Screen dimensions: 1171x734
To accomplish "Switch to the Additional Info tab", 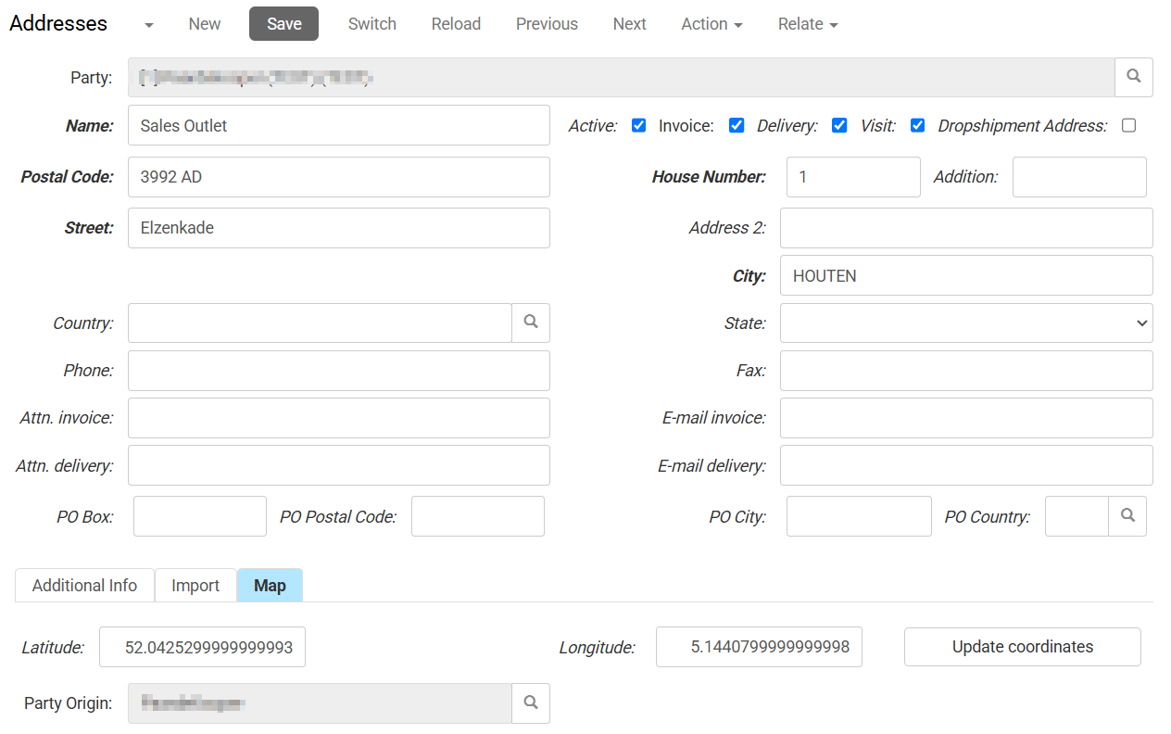I will (x=84, y=586).
